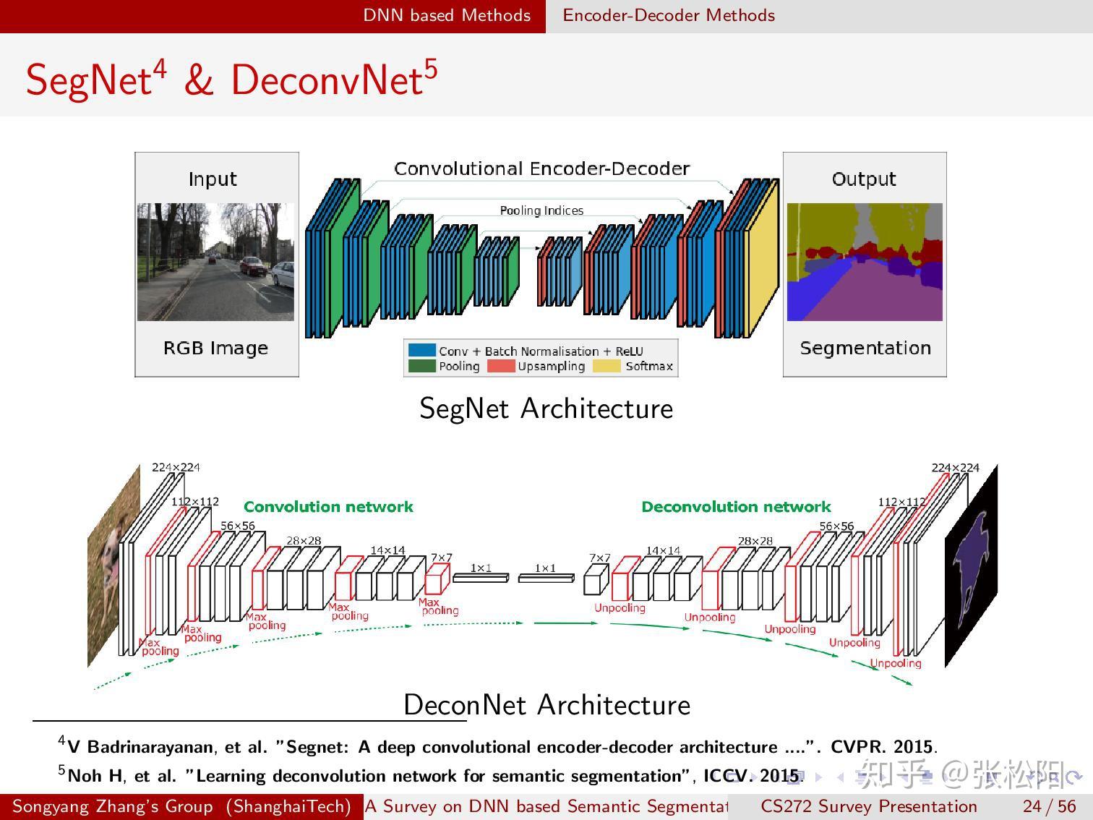Viewport: 1093px width, 820px height.
Task: Click the input RGB street photo
Action: click(215, 262)
